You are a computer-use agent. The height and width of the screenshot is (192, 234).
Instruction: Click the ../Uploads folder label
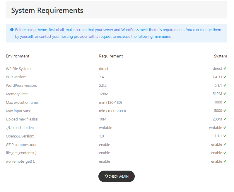[x=20, y=128]
